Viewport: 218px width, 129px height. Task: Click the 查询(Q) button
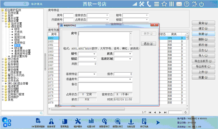point(203,23)
